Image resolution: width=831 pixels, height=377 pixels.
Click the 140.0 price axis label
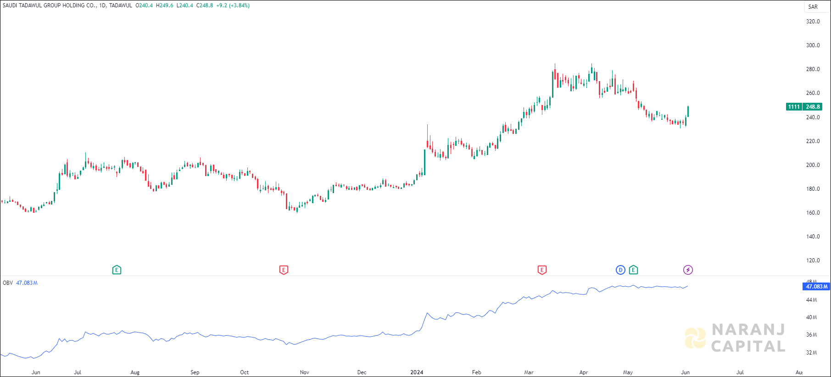pyautogui.click(x=813, y=237)
